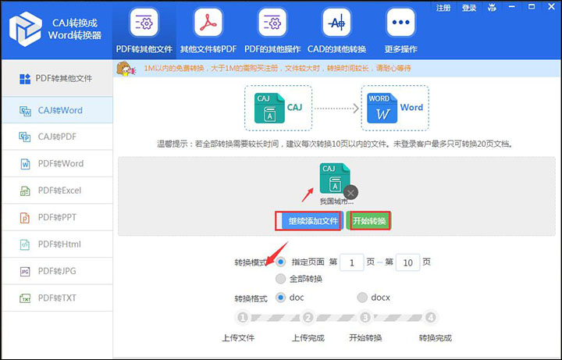Open the 更多操作 three-dots menu
The width and height of the screenshot is (562, 360).
[400, 30]
